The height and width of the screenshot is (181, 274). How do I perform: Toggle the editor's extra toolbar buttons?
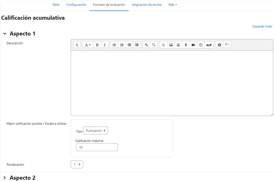[77, 45]
